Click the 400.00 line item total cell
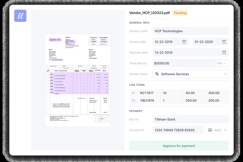 [x=214, y=93]
